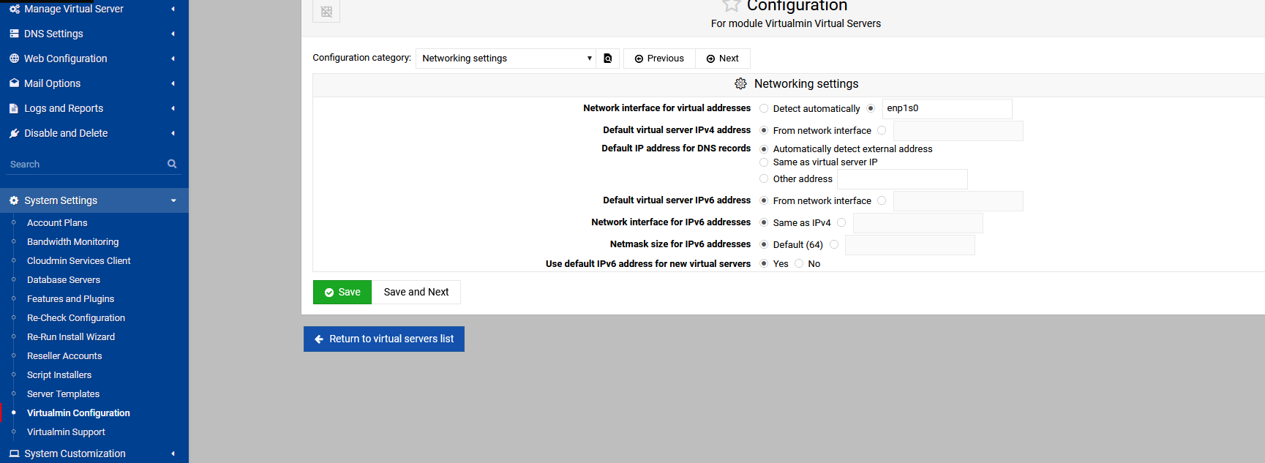Image resolution: width=1265 pixels, height=463 pixels.
Task: Select the enp1s0 custom interface radio
Action: click(x=871, y=108)
